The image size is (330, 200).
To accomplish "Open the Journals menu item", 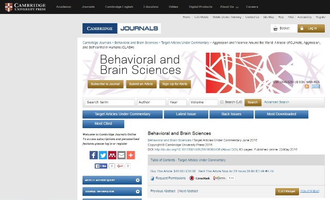I will (88, 7).
